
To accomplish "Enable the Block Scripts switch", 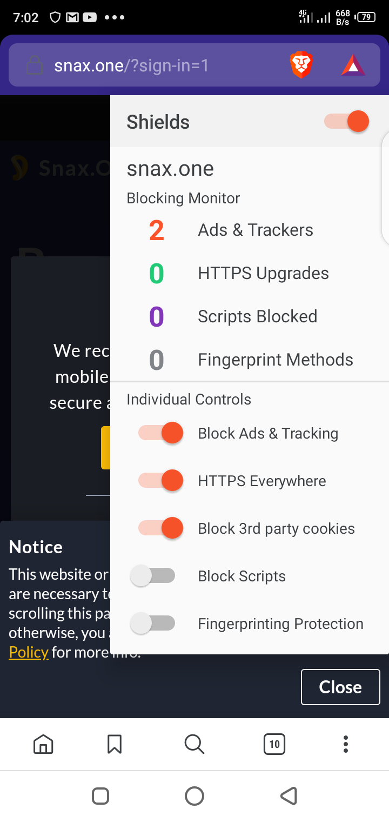I will (x=153, y=576).
